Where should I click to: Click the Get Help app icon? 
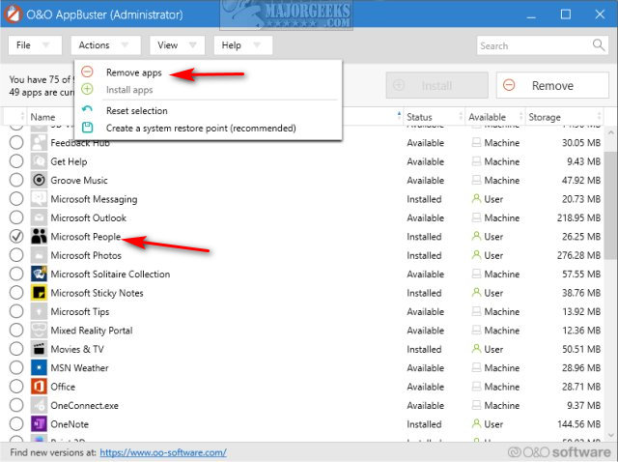(39, 161)
